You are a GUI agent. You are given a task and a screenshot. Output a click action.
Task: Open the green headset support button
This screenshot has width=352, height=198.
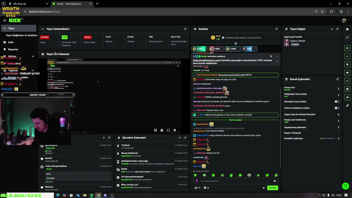(x=345, y=186)
